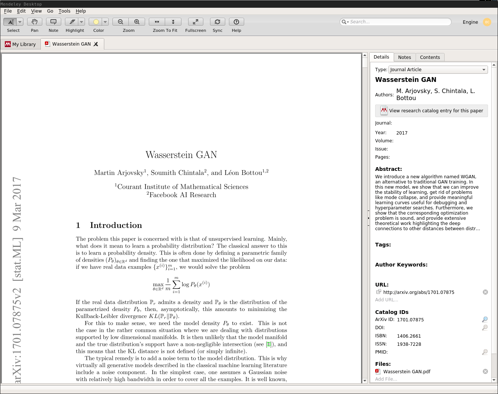This screenshot has height=394, width=498.
Task: Open the Tools menu
Action: point(65,11)
